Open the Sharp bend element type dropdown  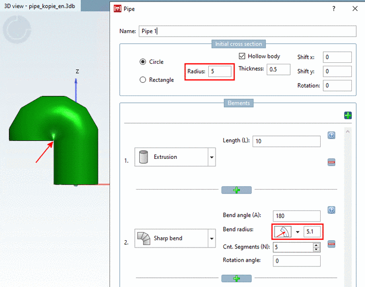[x=212, y=238]
